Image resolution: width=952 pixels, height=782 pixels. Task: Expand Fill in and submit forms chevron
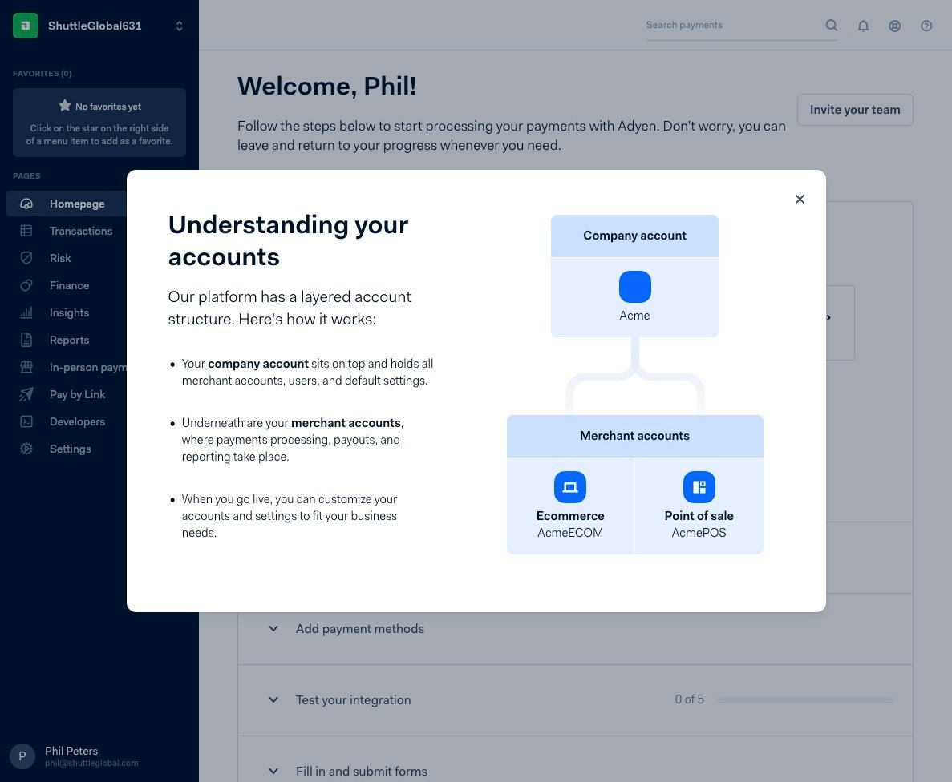(x=273, y=771)
